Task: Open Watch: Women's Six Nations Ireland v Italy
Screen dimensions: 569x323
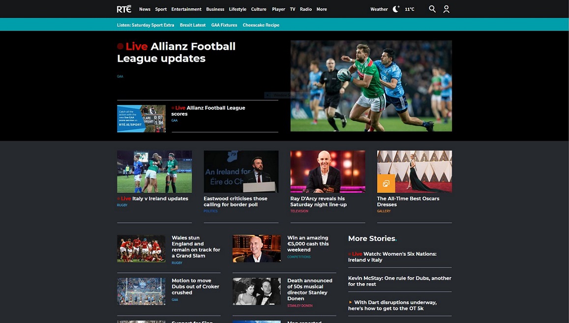Action: click(x=392, y=257)
